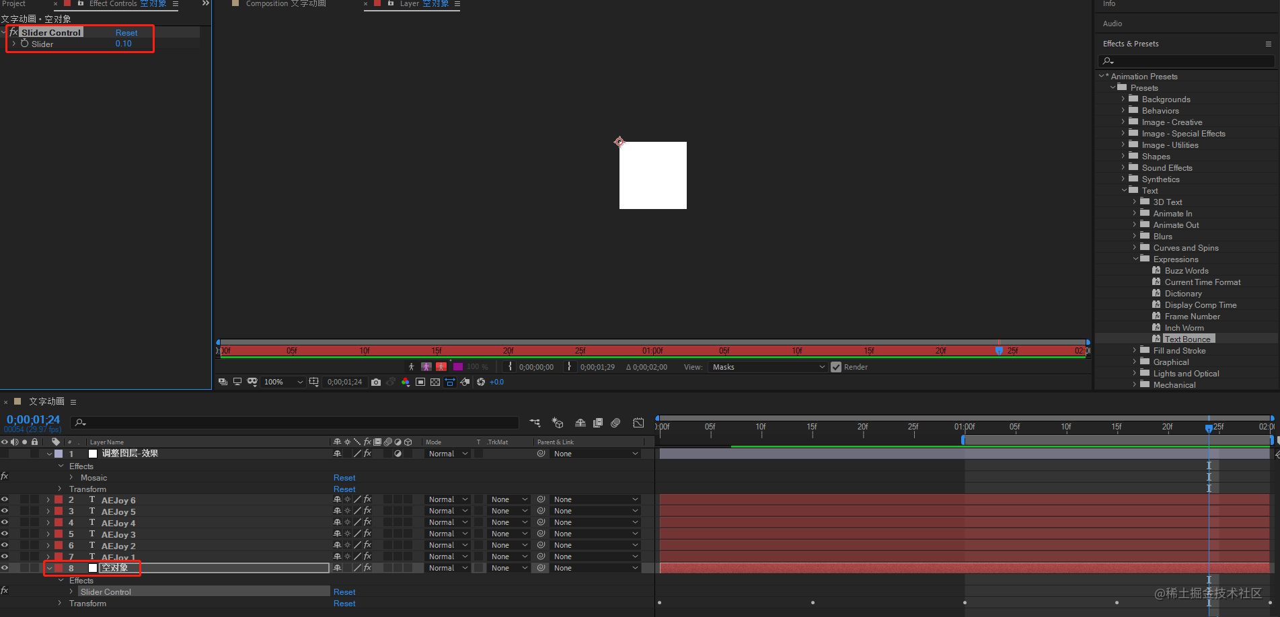The image size is (1280, 617).
Task: Toggle mask and shape path visibility
Action: coord(252,382)
